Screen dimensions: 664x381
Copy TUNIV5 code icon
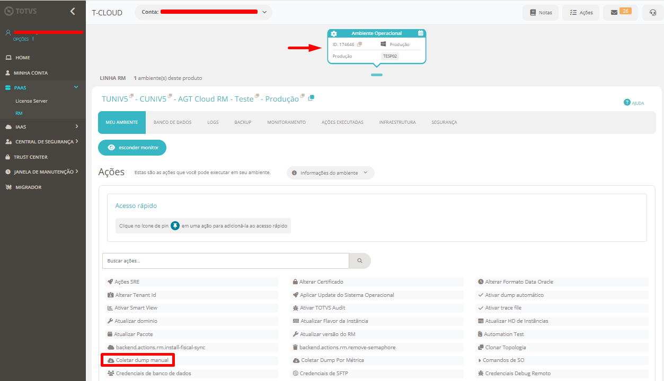[x=131, y=96]
